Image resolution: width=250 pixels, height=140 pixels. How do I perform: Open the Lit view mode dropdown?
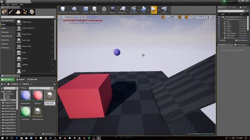(77, 17)
